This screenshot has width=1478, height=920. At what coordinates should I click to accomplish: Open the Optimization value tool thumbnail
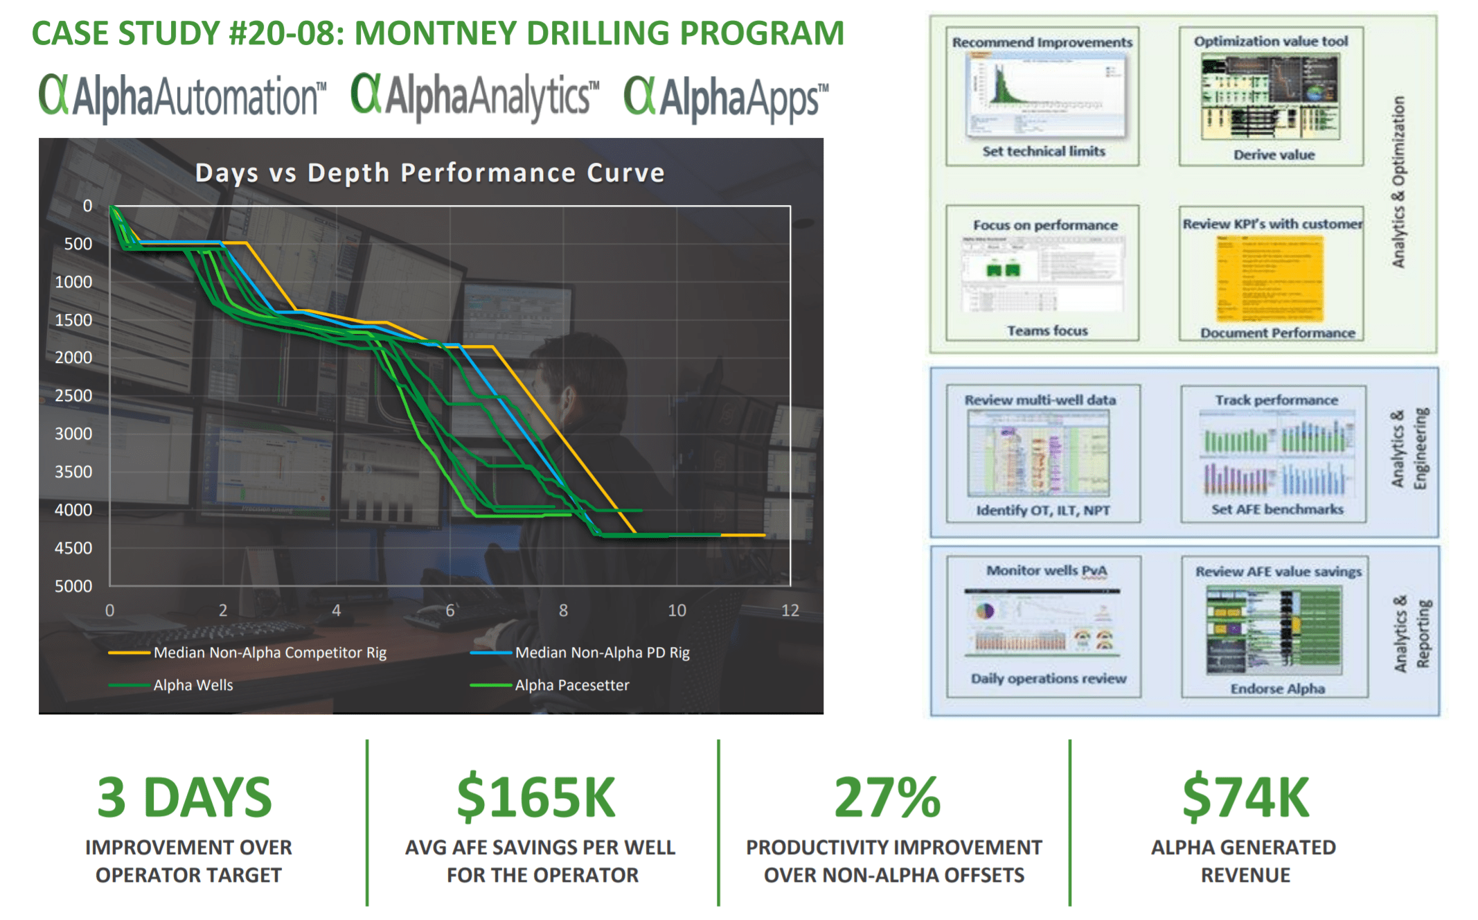click(1269, 97)
